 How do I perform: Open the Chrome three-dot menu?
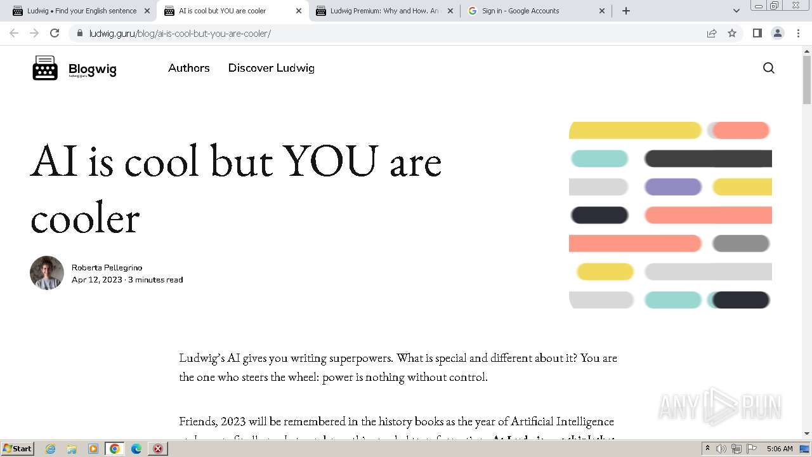[798, 33]
